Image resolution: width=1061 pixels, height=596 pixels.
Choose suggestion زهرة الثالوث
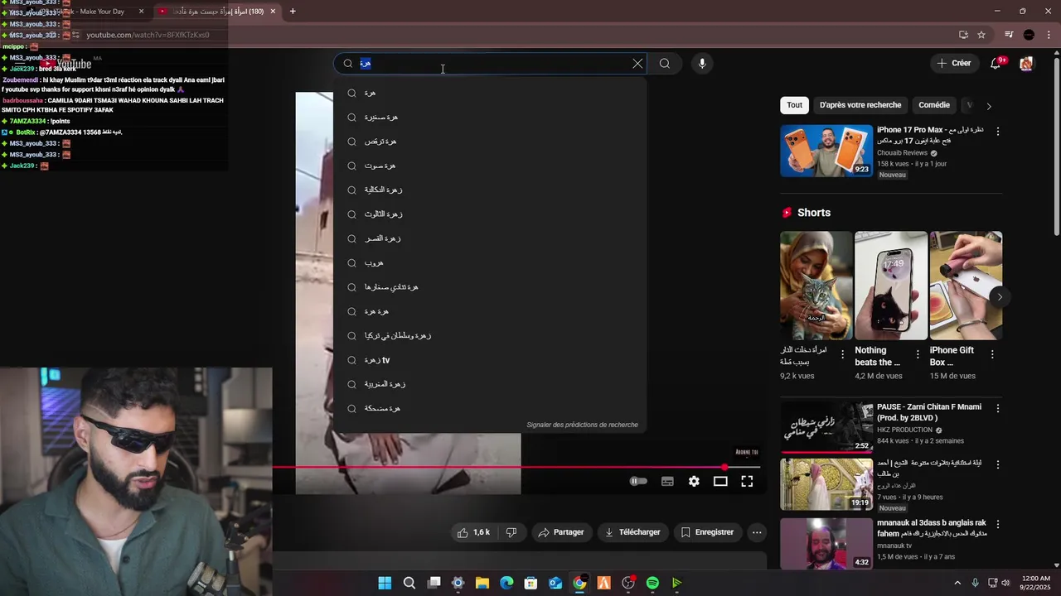(x=490, y=214)
